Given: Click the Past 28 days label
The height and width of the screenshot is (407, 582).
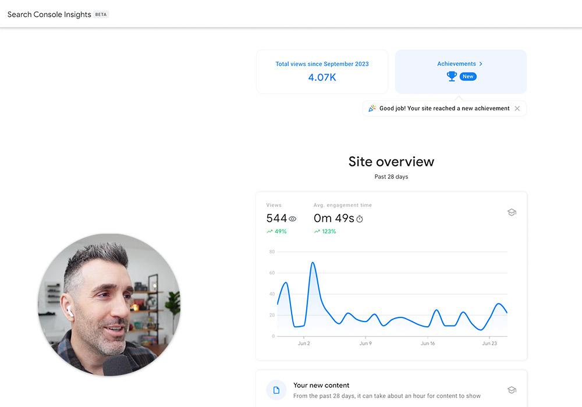Looking at the screenshot, I should [x=391, y=177].
